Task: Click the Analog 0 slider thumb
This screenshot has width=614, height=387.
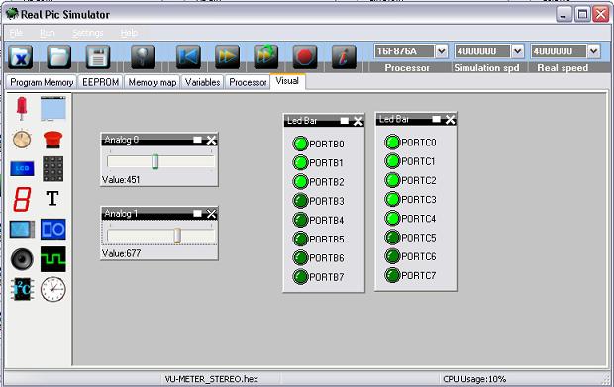Action: (155, 161)
